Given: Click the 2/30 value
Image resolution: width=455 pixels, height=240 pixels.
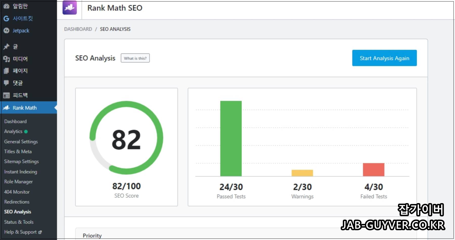Looking at the screenshot, I should (x=302, y=187).
